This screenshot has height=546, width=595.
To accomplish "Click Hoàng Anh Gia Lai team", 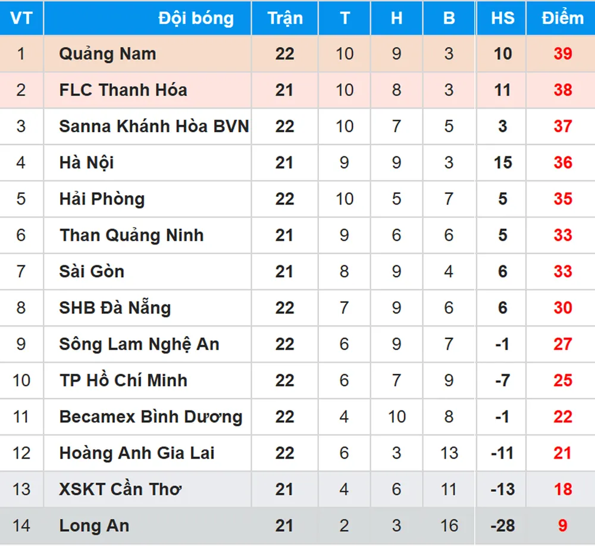I will coord(137,453).
